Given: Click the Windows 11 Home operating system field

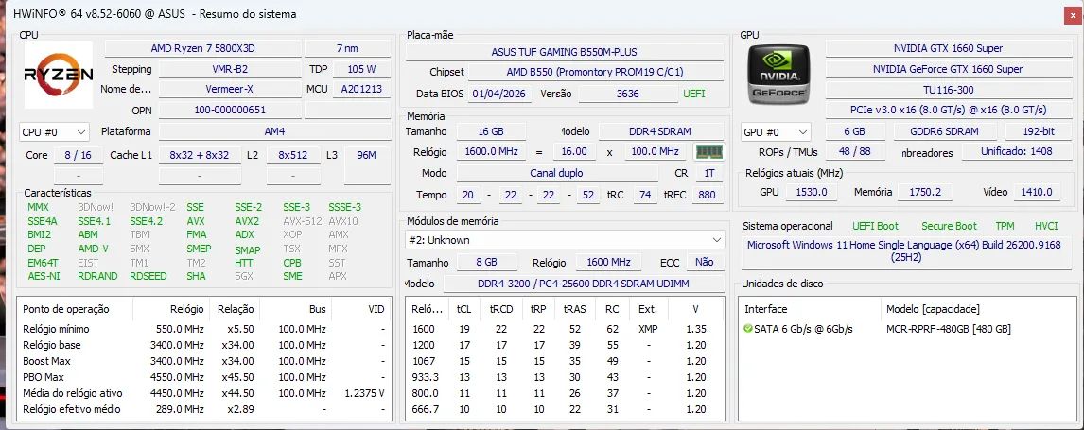Looking at the screenshot, I should coord(908,252).
